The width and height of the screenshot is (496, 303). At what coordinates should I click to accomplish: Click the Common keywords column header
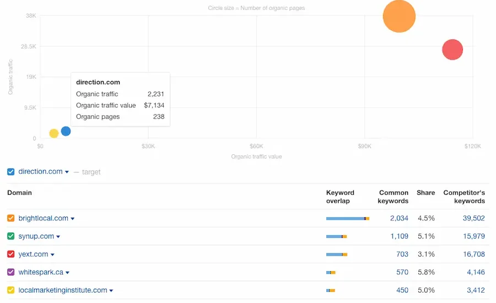[393, 197]
